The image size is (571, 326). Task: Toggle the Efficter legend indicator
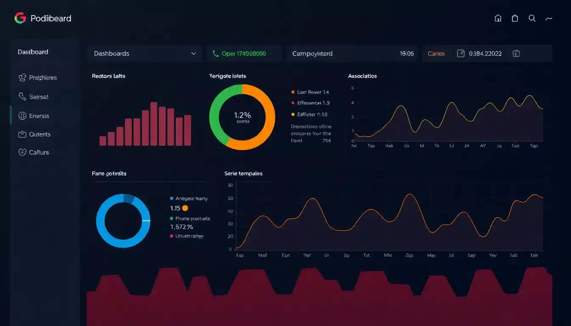292,114
